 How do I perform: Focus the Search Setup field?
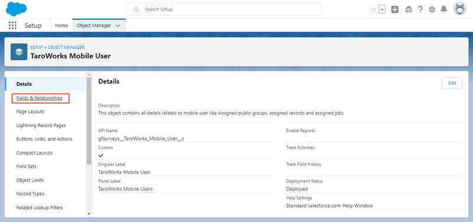point(224,9)
